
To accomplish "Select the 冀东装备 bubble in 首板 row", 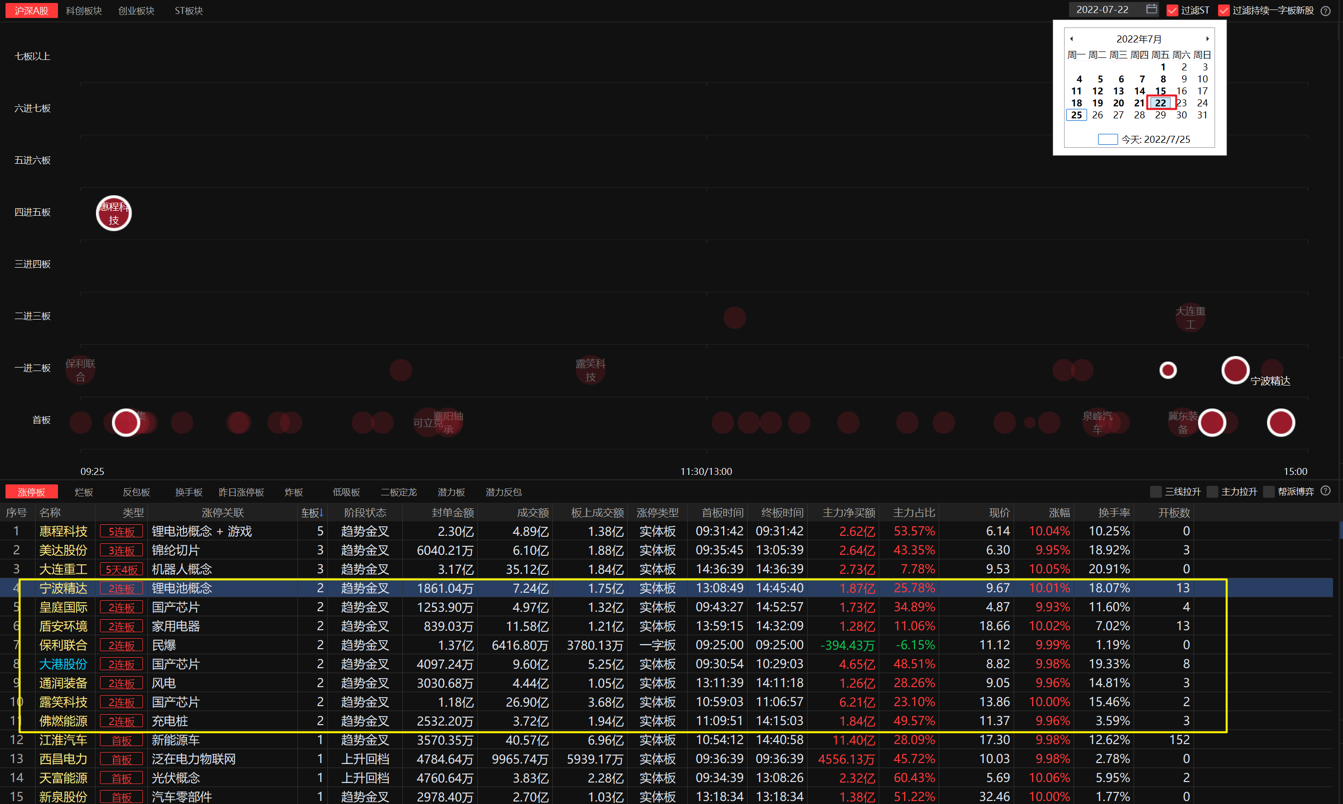I will pyautogui.click(x=1183, y=422).
